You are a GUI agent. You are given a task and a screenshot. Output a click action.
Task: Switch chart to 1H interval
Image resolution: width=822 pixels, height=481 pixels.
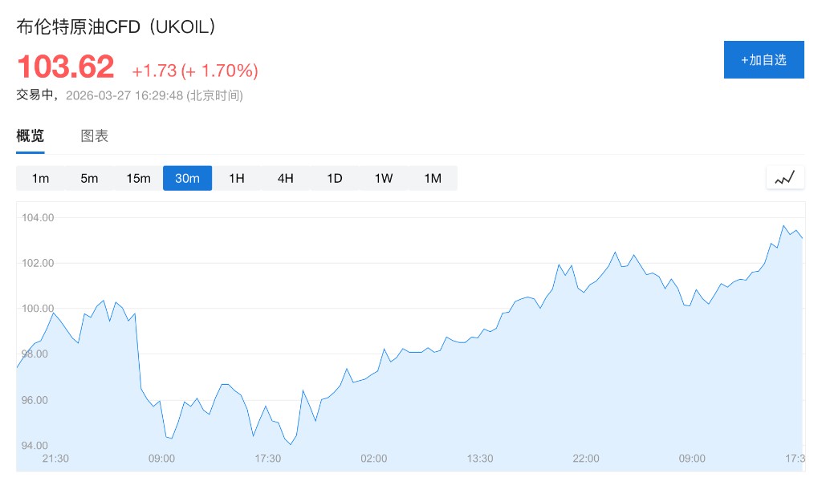pyautogui.click(x=236, y=178)
